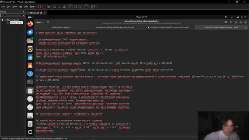
Task: Open the 'en' keyboard layout indicator
Action: [x=232, y=17]
